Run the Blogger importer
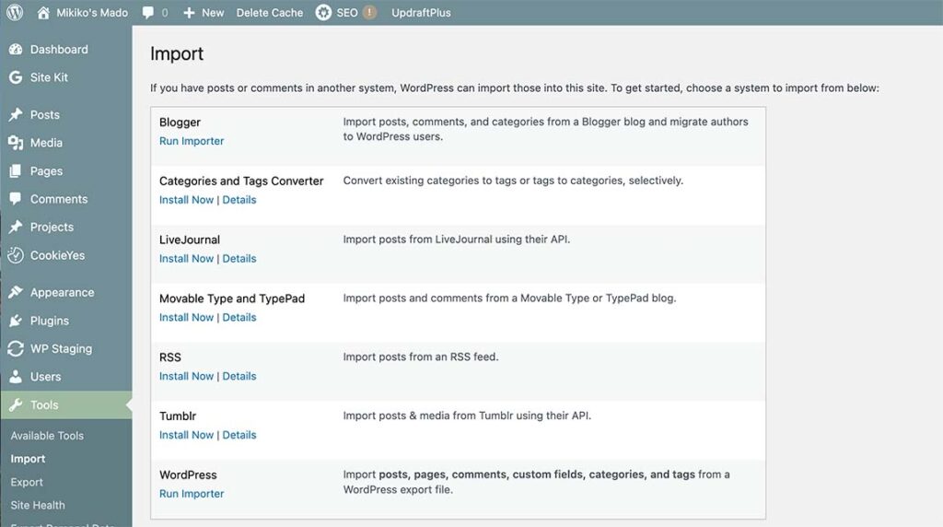Image resolution: width=943 pixels, height=527 pixels. click(x=192, y=141)
